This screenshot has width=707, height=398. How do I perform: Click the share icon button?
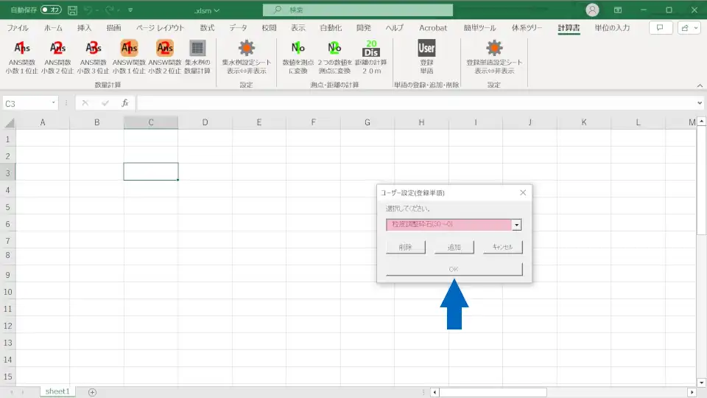pyautogui.click(x=689, y=28)
